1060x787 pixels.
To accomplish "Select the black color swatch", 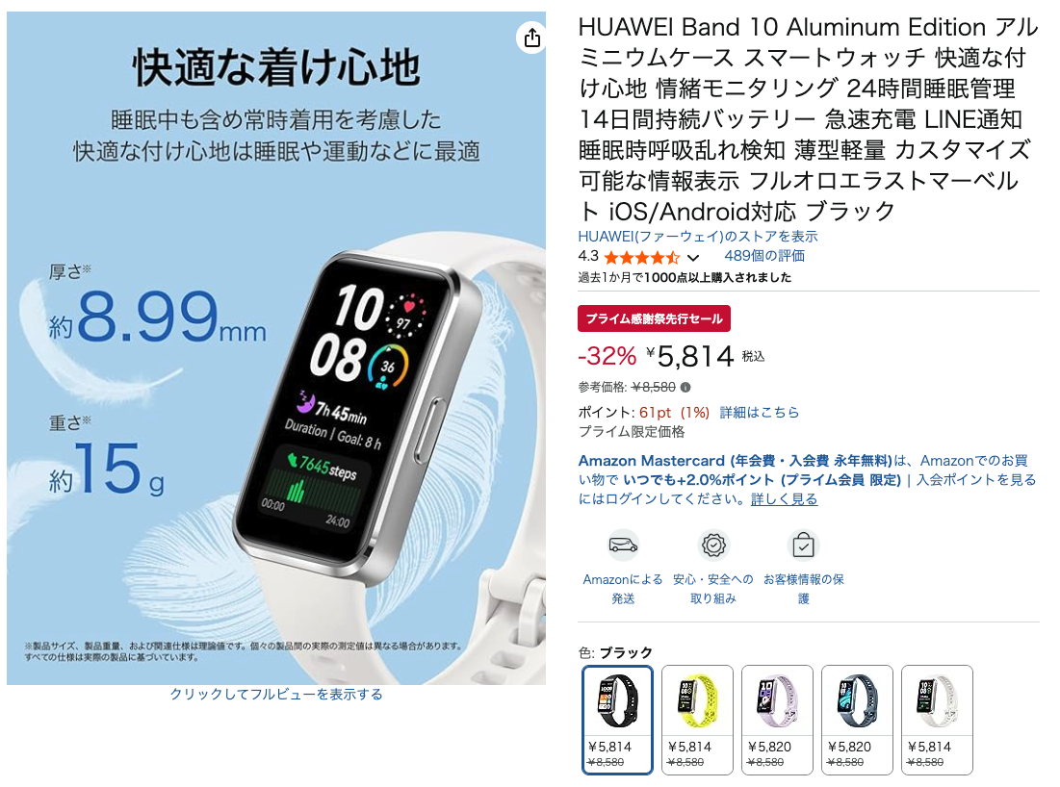I will (617, 720).
